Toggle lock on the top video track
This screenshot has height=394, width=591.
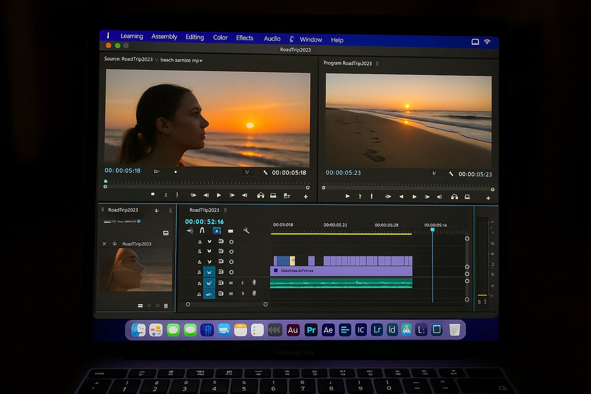pyautogui.click(x=199, y=242)
